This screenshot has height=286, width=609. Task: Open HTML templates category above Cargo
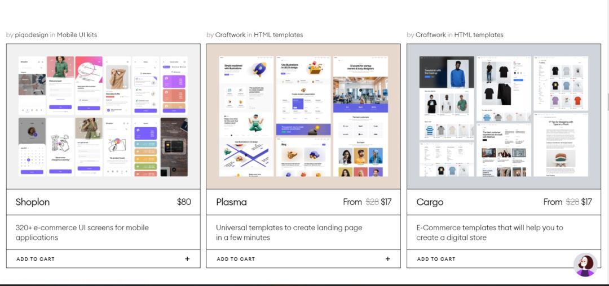click(x=479, y=35)
